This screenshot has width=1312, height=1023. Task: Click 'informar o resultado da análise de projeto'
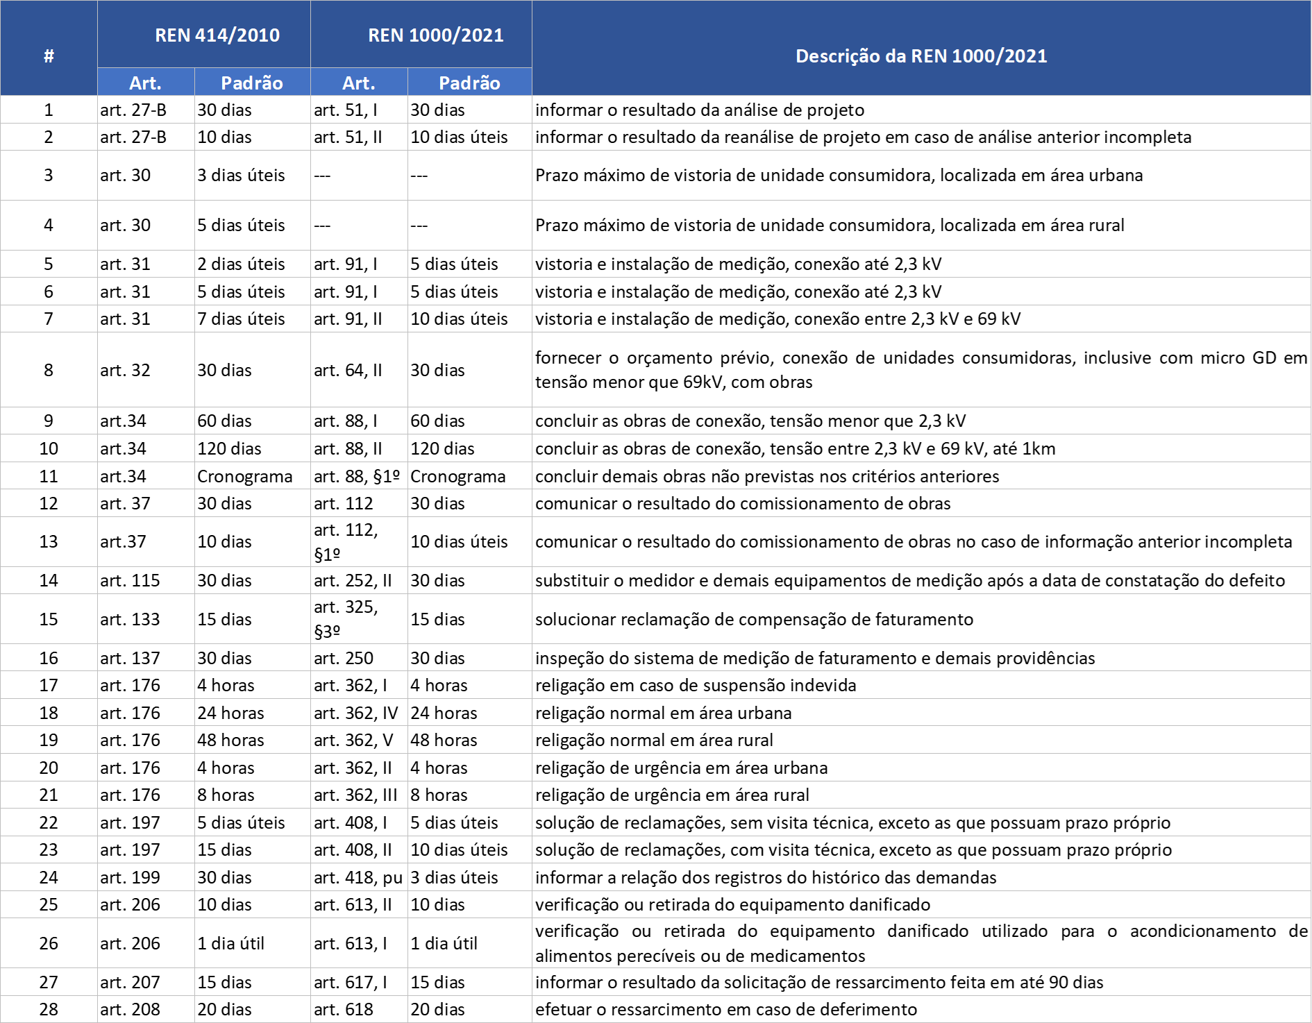pos(700,110)
